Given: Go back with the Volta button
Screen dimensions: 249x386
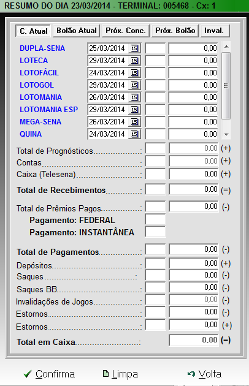Looking at the screenshot, I should [204, 374].
